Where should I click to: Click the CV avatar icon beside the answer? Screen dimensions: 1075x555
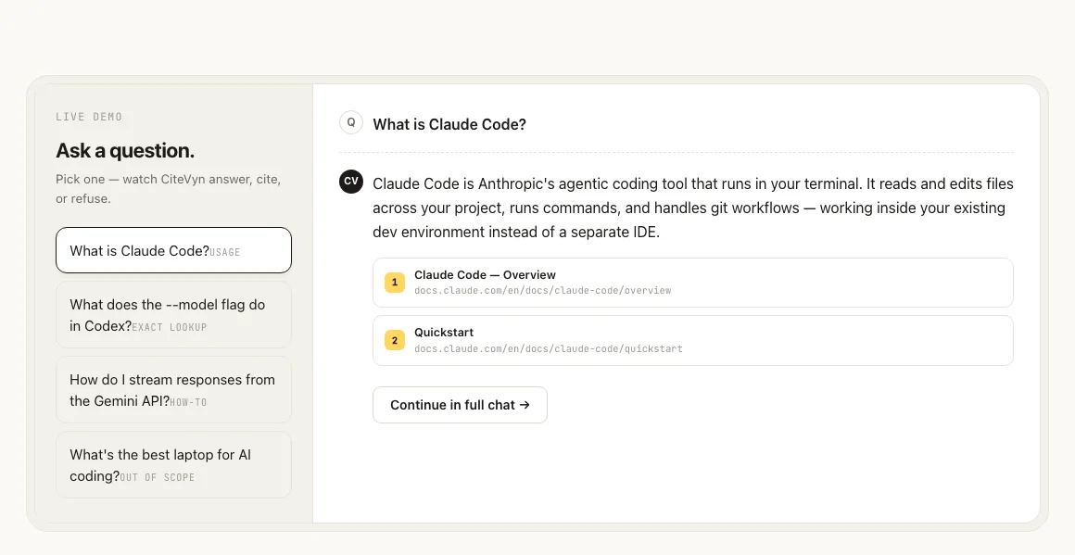(351, 182)
